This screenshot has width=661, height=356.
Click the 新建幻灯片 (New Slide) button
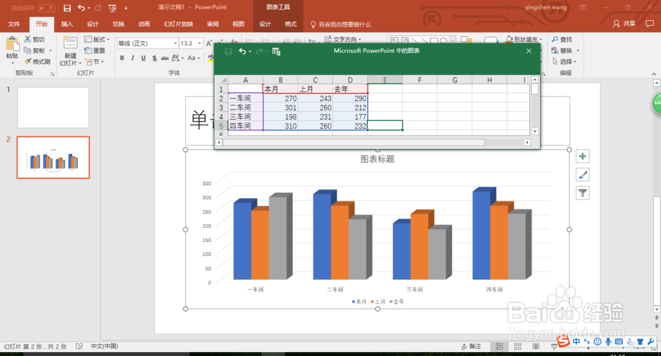[x=71, y=51]
